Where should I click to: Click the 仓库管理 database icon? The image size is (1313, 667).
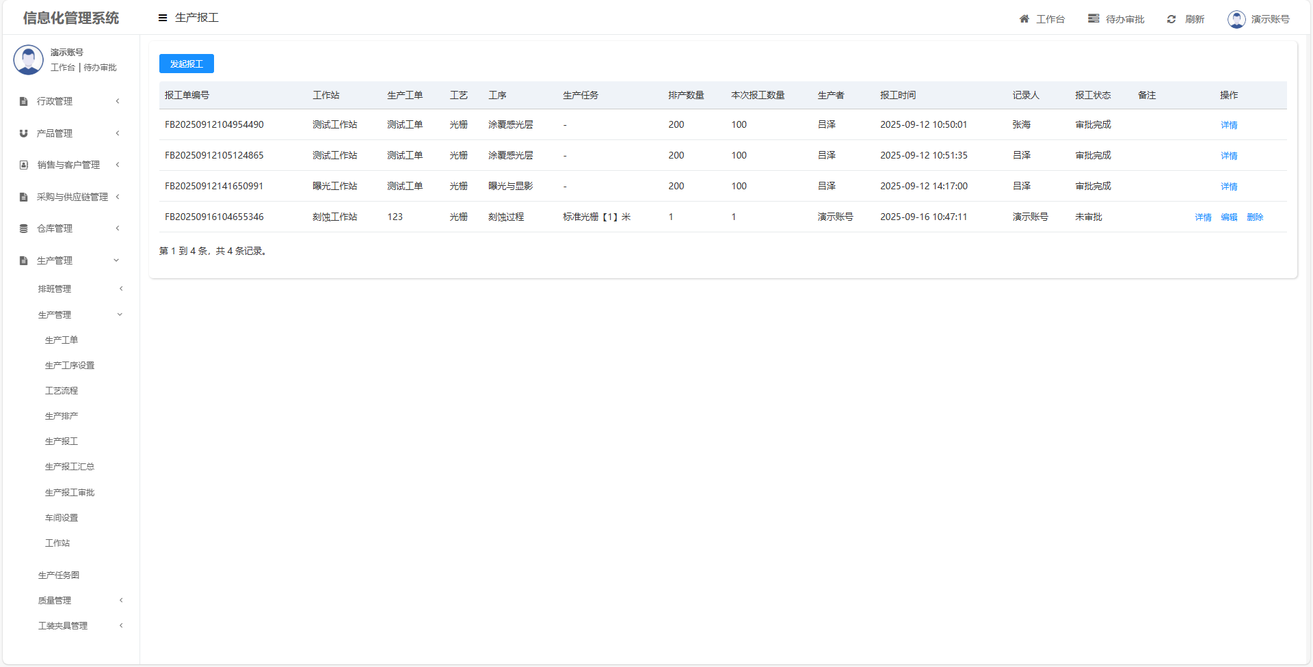pyautogui.click(x=24, y=229)
